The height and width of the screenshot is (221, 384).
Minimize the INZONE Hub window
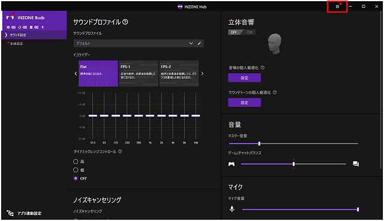tap(350, 7)
